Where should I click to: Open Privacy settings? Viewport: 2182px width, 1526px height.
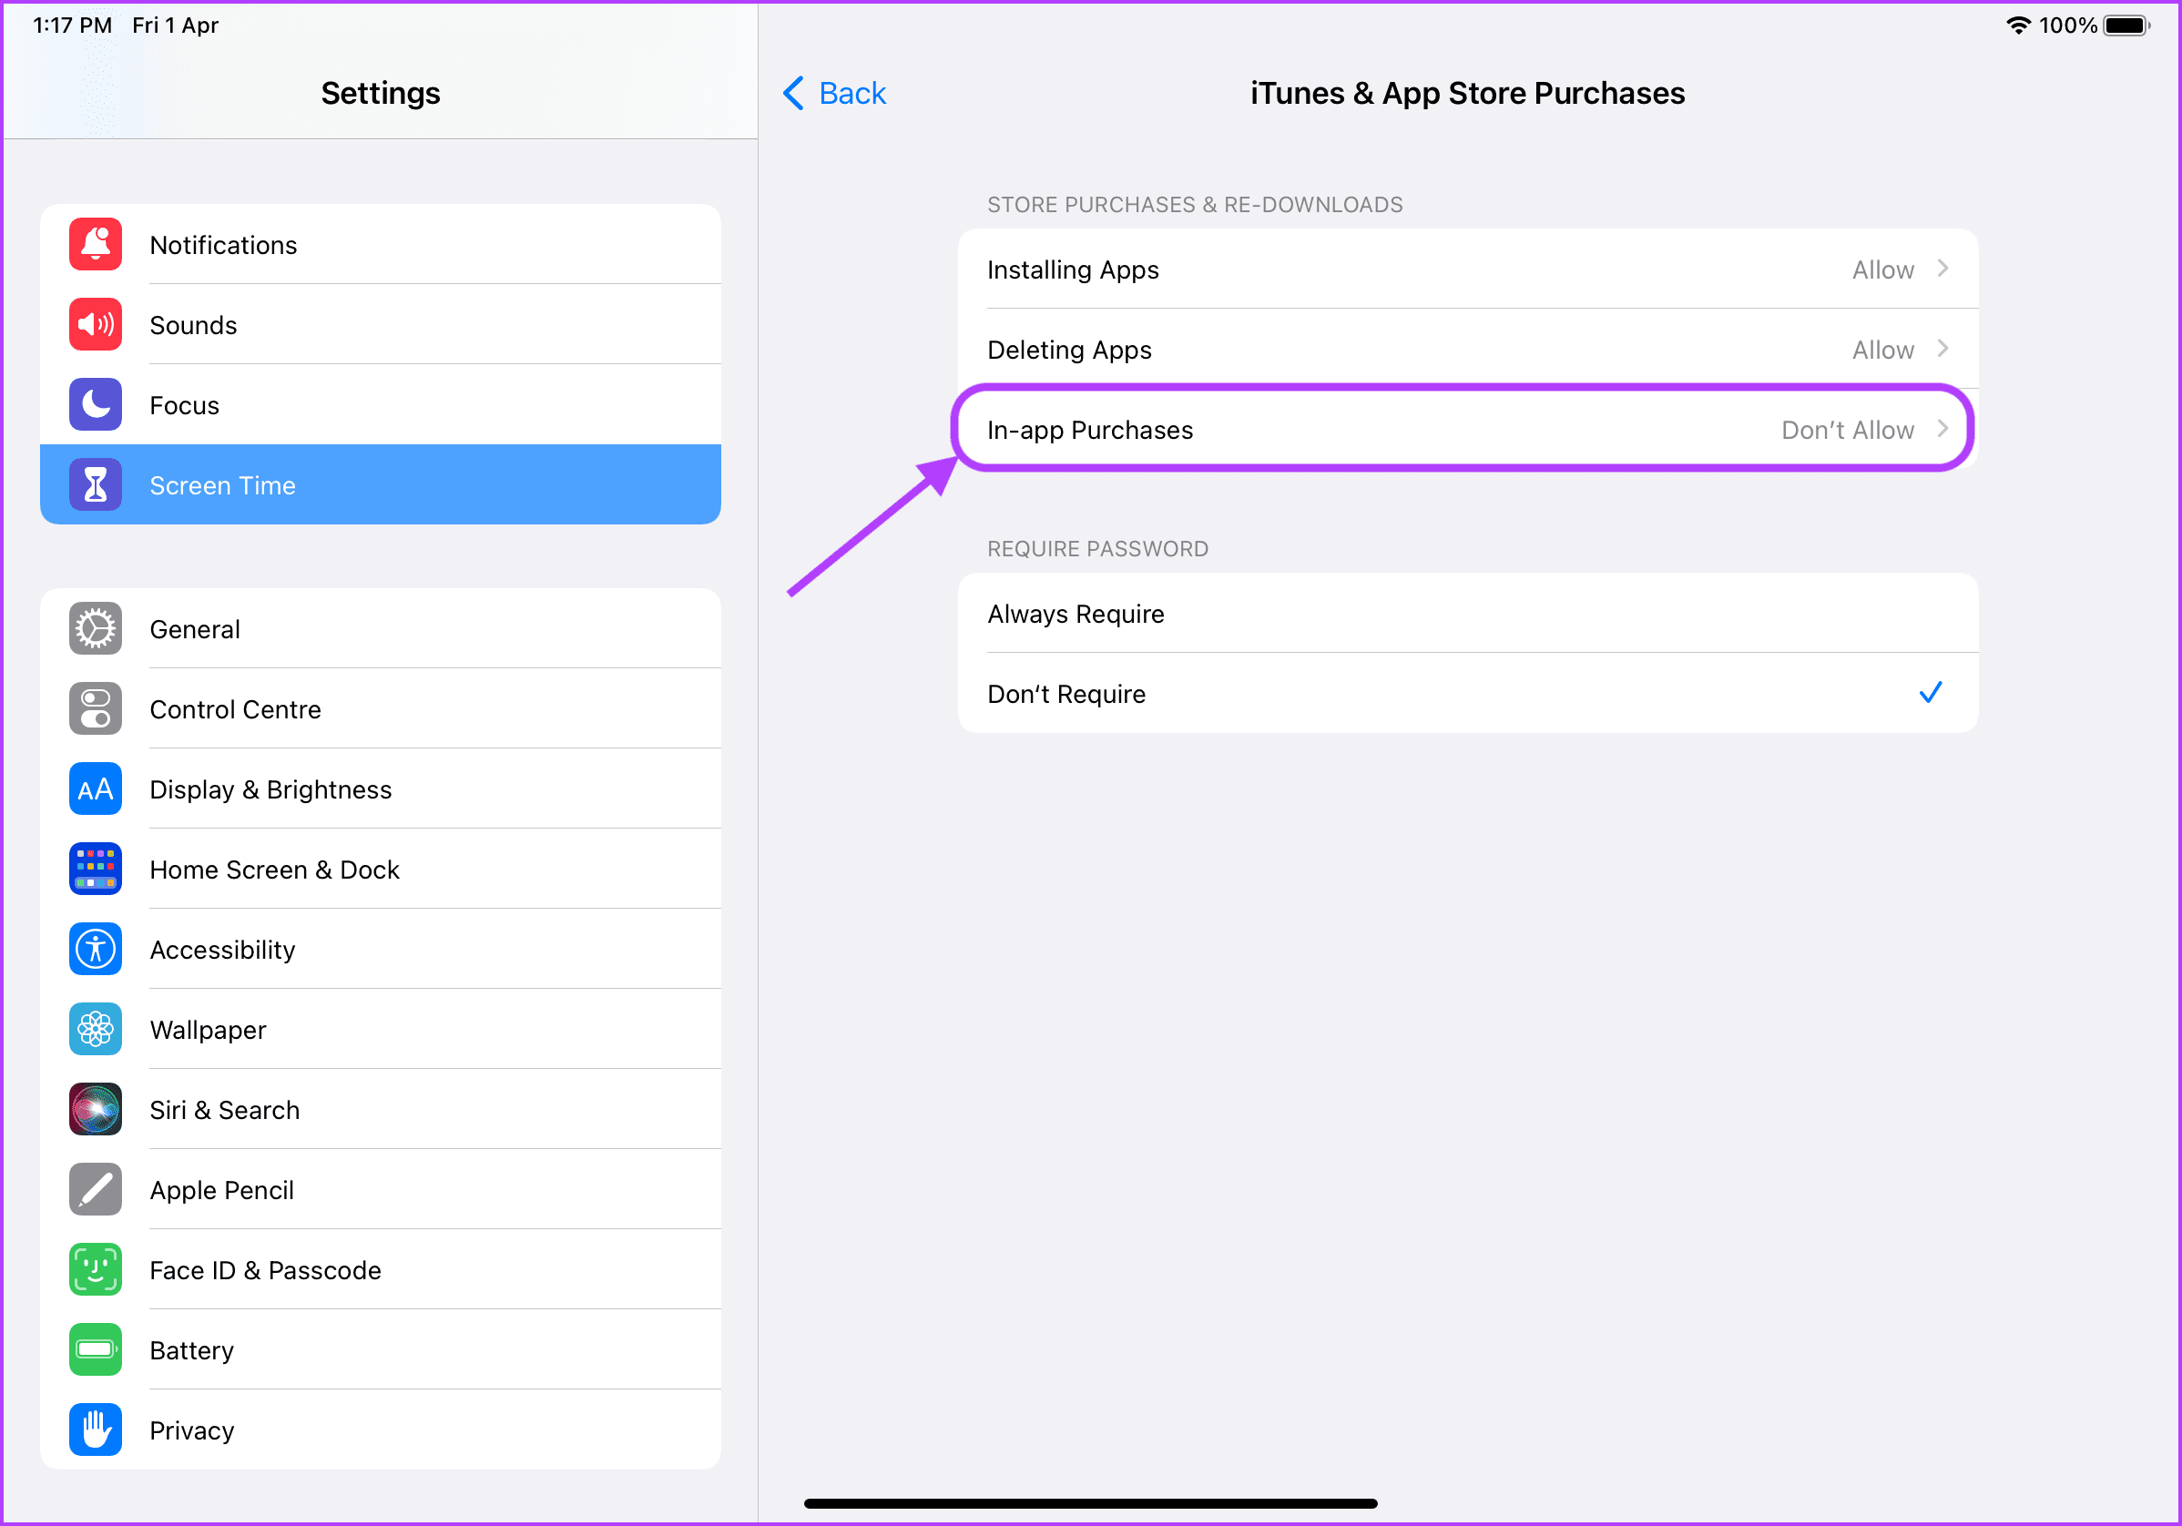coord(380,1430)
